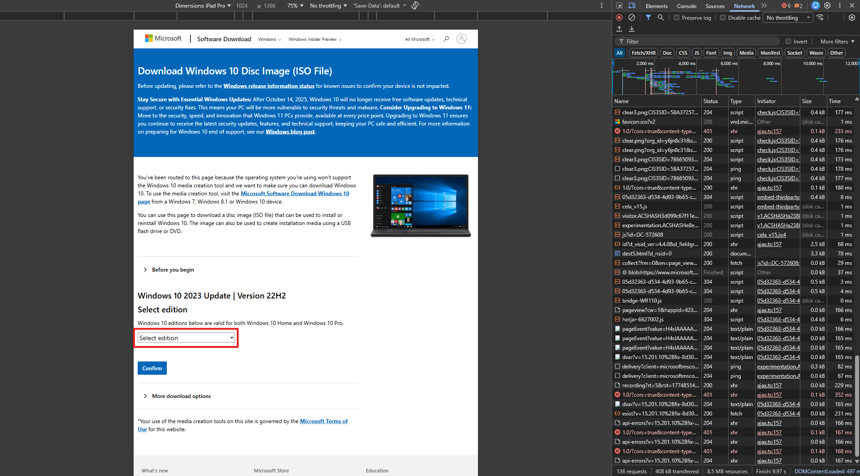Enable Preserve log checkbox
The image size is (860, 476).
coord(677,18)
